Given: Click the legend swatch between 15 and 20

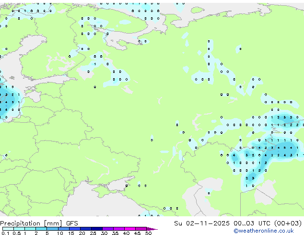Looking at the screenshot, I should 75,229.
